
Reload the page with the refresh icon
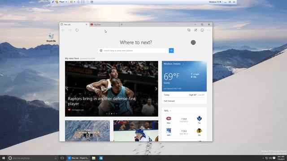77,30
